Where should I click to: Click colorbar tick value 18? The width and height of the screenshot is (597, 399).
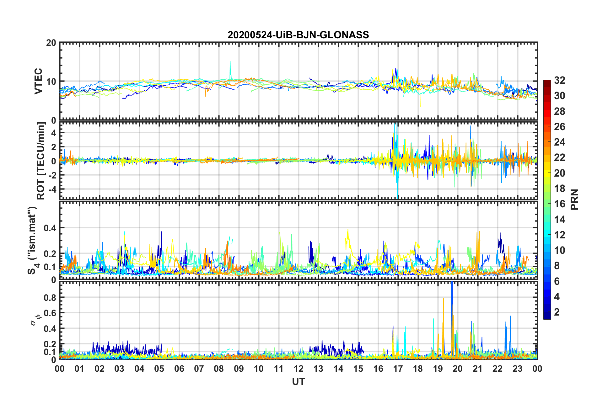point(560,189)
